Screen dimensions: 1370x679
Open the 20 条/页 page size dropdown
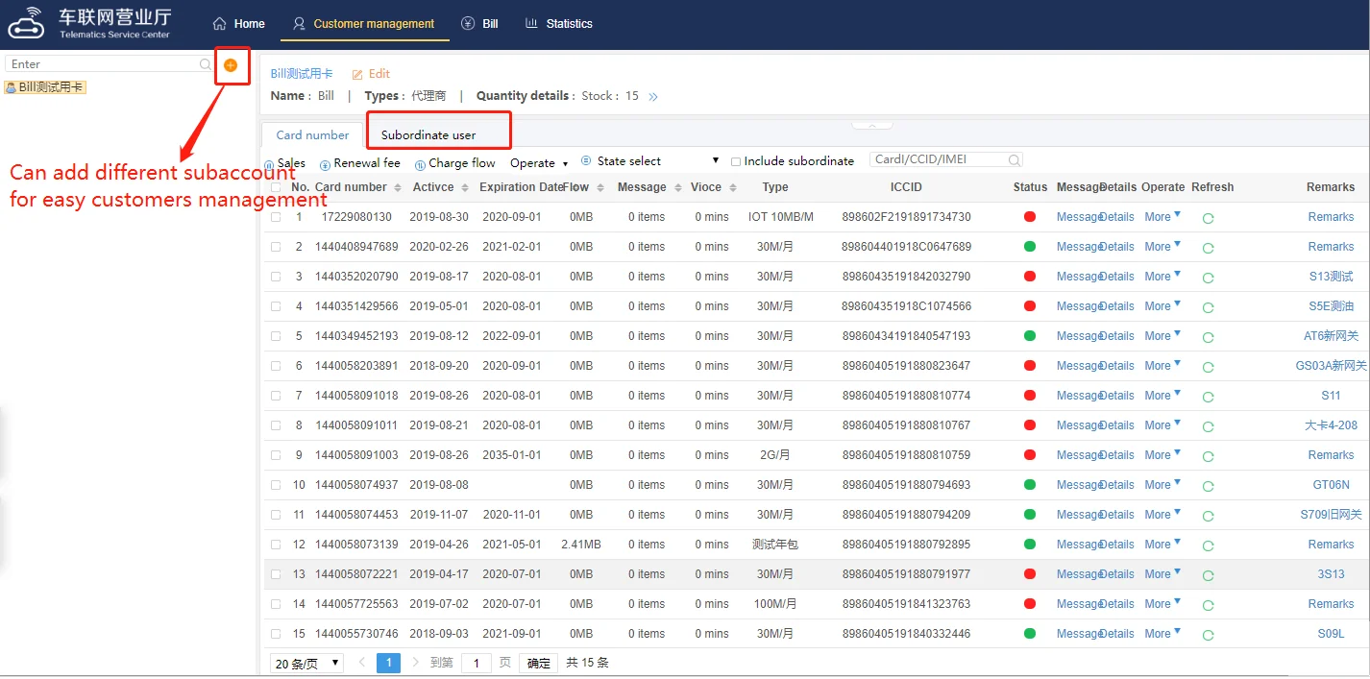coord(306,664)
